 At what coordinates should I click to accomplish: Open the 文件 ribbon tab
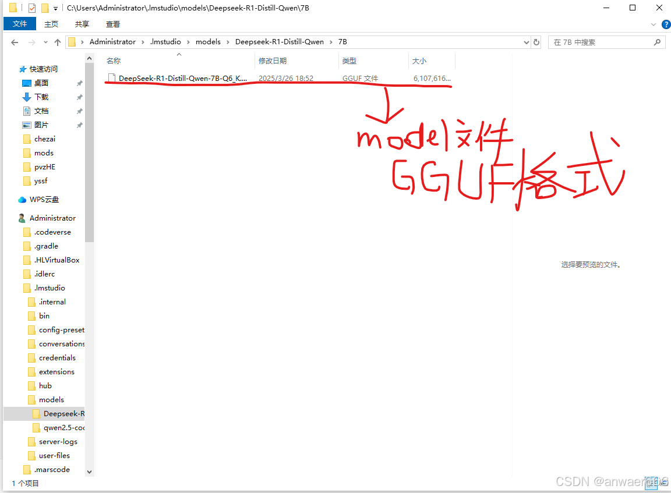point(20,24)
